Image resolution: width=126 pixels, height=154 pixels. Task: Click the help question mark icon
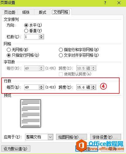[105, 3]
